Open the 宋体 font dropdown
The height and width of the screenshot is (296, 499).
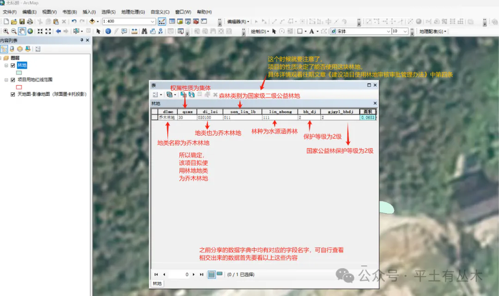coord(386,31)
